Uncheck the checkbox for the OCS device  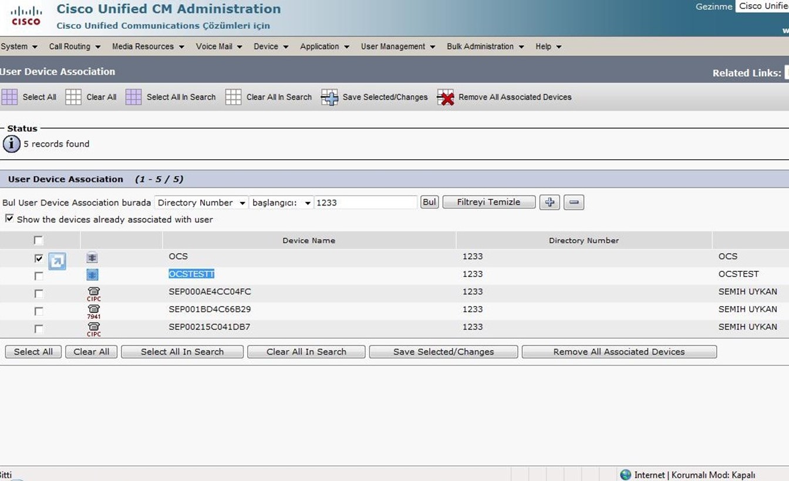[x=39, y=258]
